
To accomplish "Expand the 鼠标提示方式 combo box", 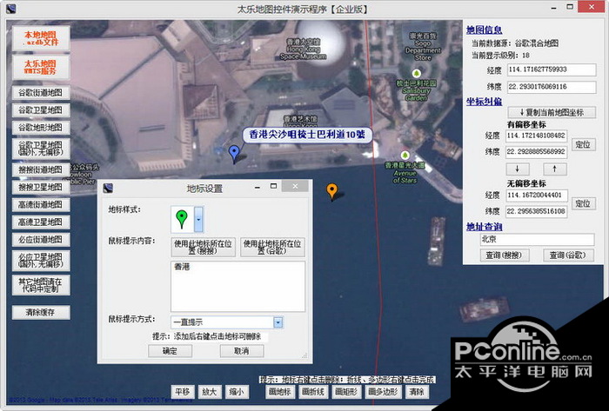I will point(278,322).
